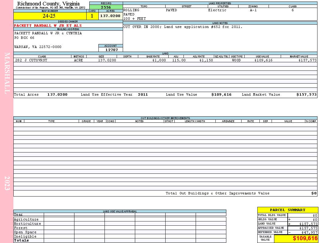The image size is (319, 243).
Task: Click the Forest row label
Action: [x=21, y=228]
